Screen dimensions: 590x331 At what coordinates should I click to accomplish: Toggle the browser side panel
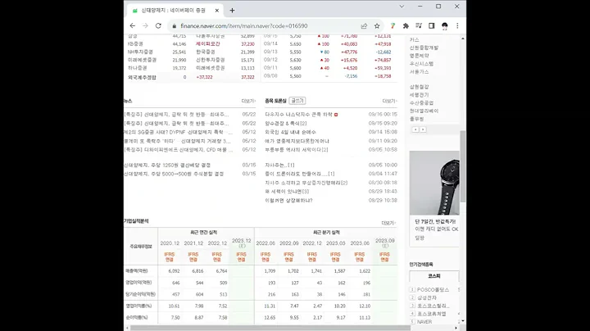pyautogui.click(x=432, y=25)
